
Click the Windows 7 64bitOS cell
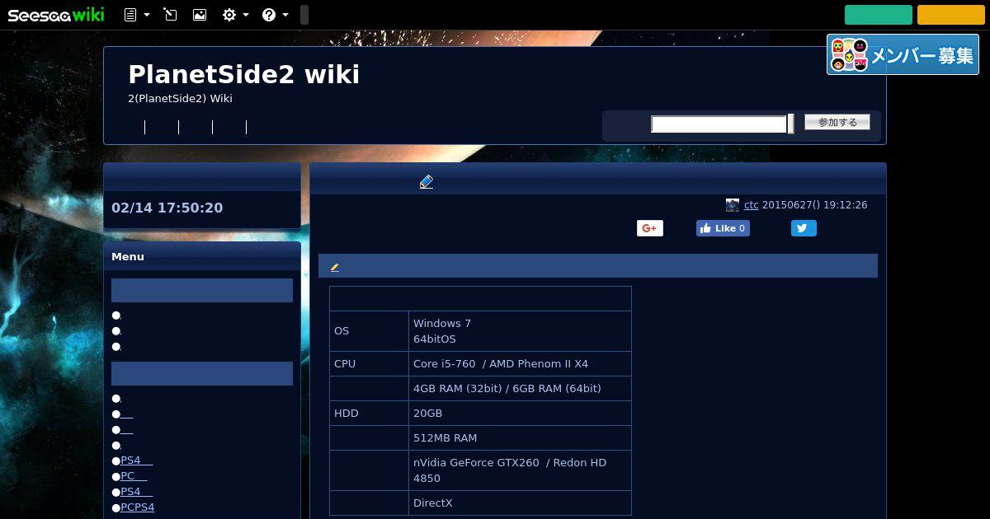[x=520, y=331]
